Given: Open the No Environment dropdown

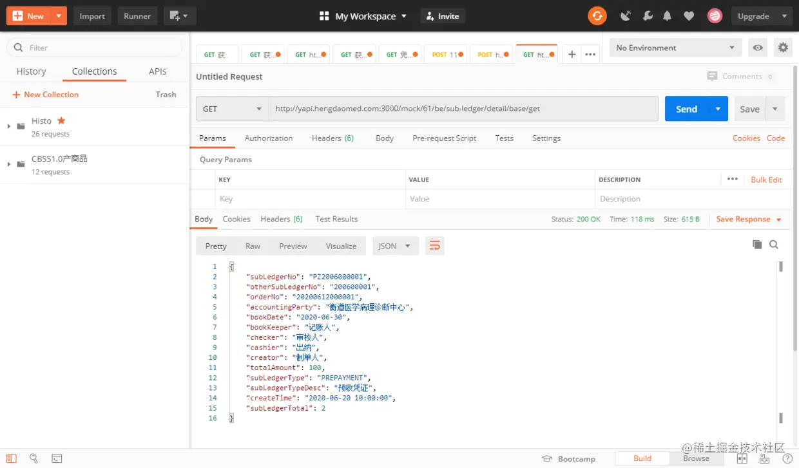Looking at the screenshot, I should pos(675,48).
